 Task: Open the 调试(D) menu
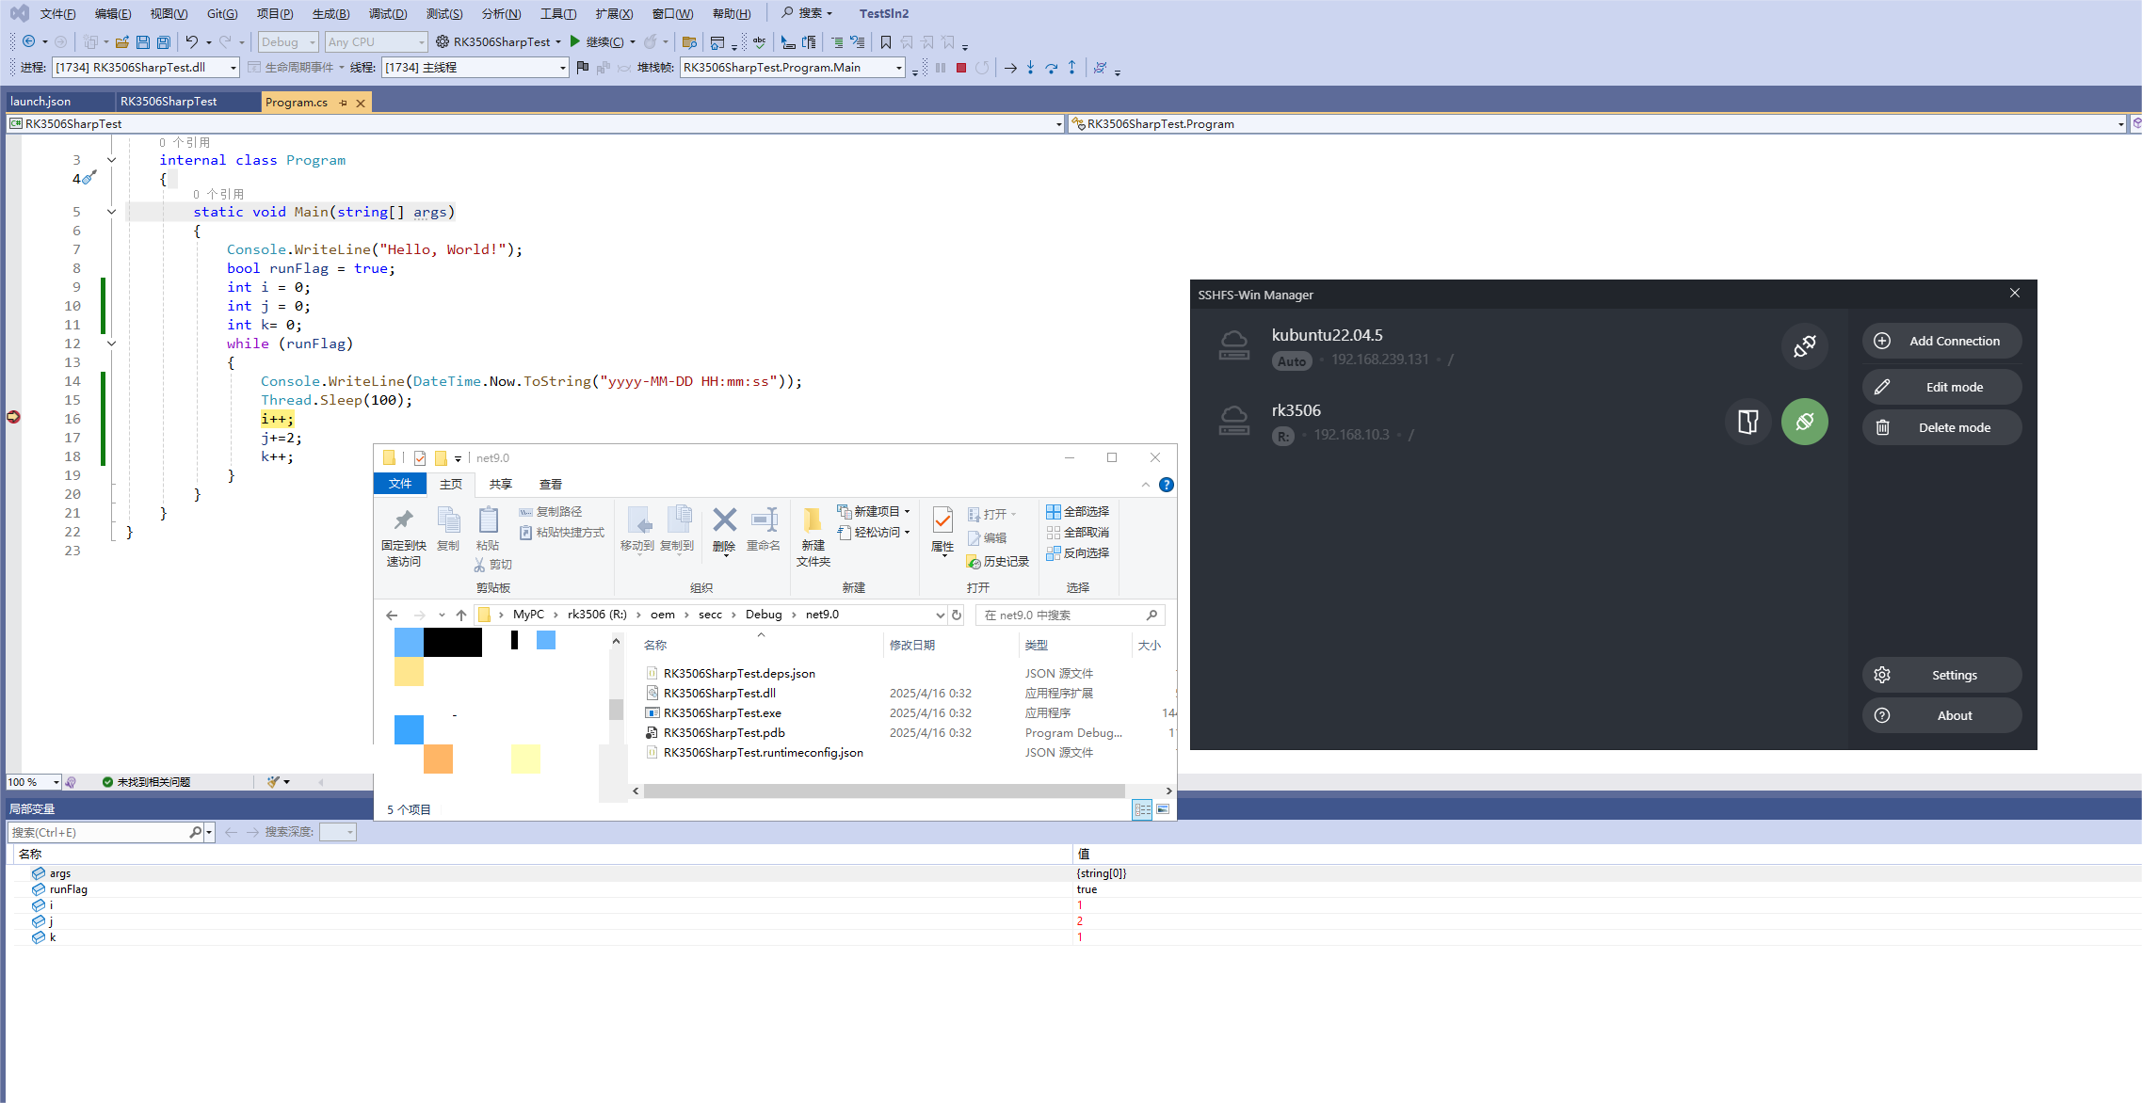point(387,13)
